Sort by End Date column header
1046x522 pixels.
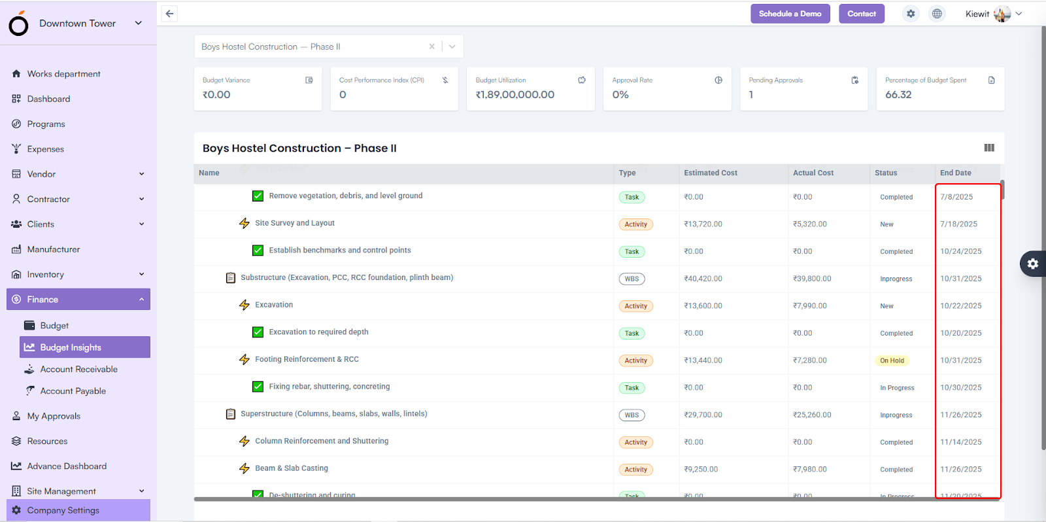point(956,173)
